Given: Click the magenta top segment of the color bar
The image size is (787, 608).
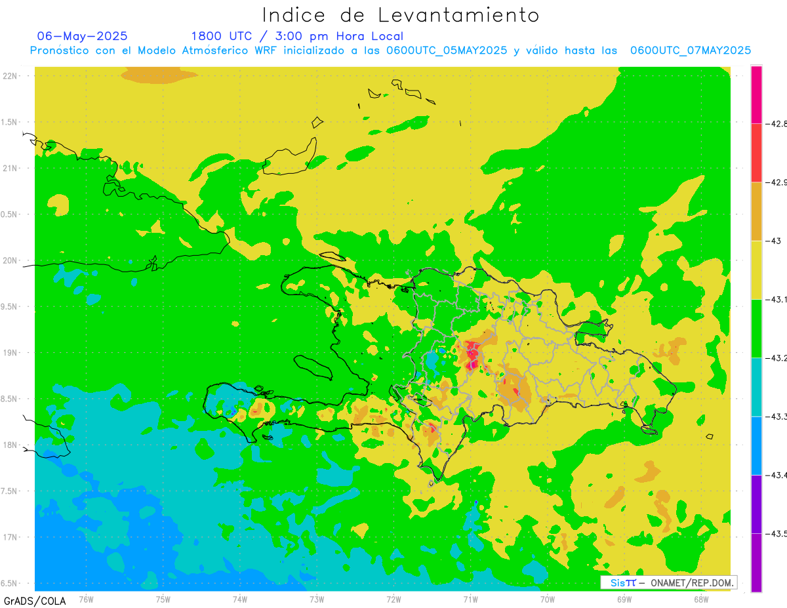Looking at the screenshot, I should [756, 94].
